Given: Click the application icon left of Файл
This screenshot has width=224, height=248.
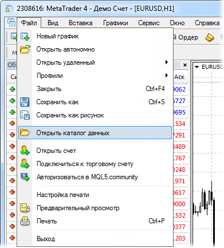Looking at the screenshot, I should click(x=11, y=22).
